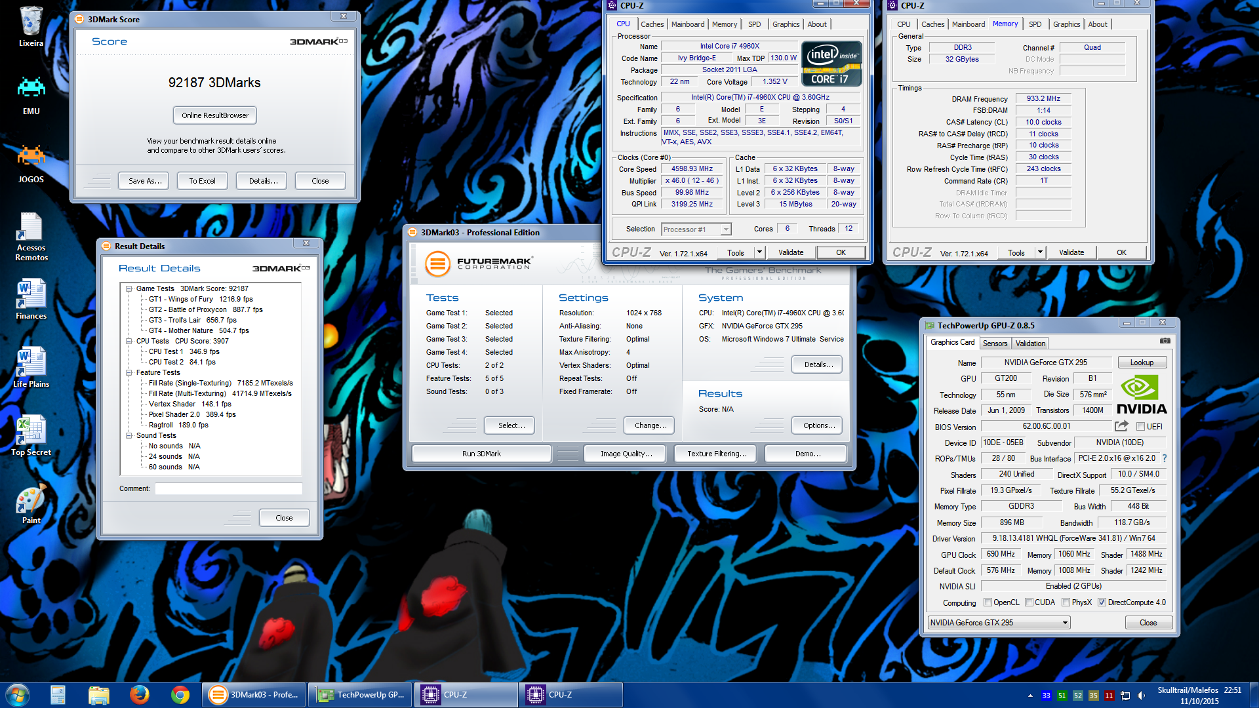Click the Lookup button in GPU-Z

(x=1142, y=363)
